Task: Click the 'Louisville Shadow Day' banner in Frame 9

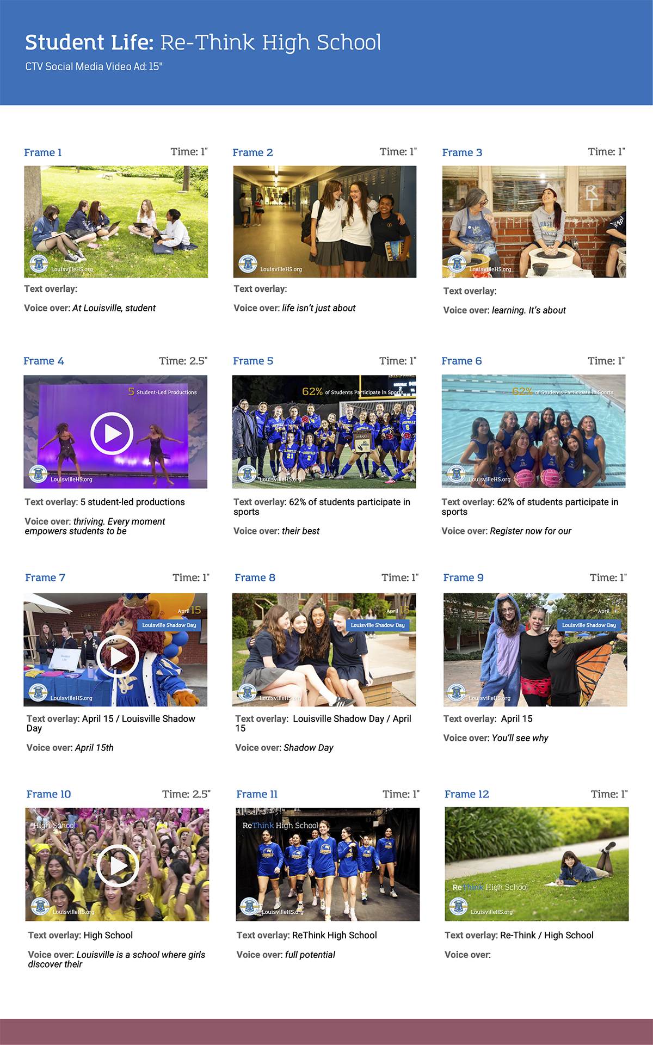Action: pos(589,625)
